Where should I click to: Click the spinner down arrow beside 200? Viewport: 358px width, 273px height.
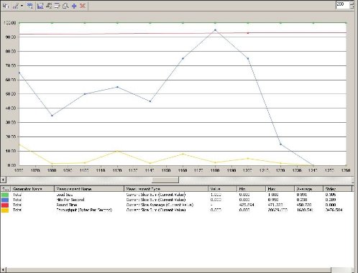tap(352, 7)
